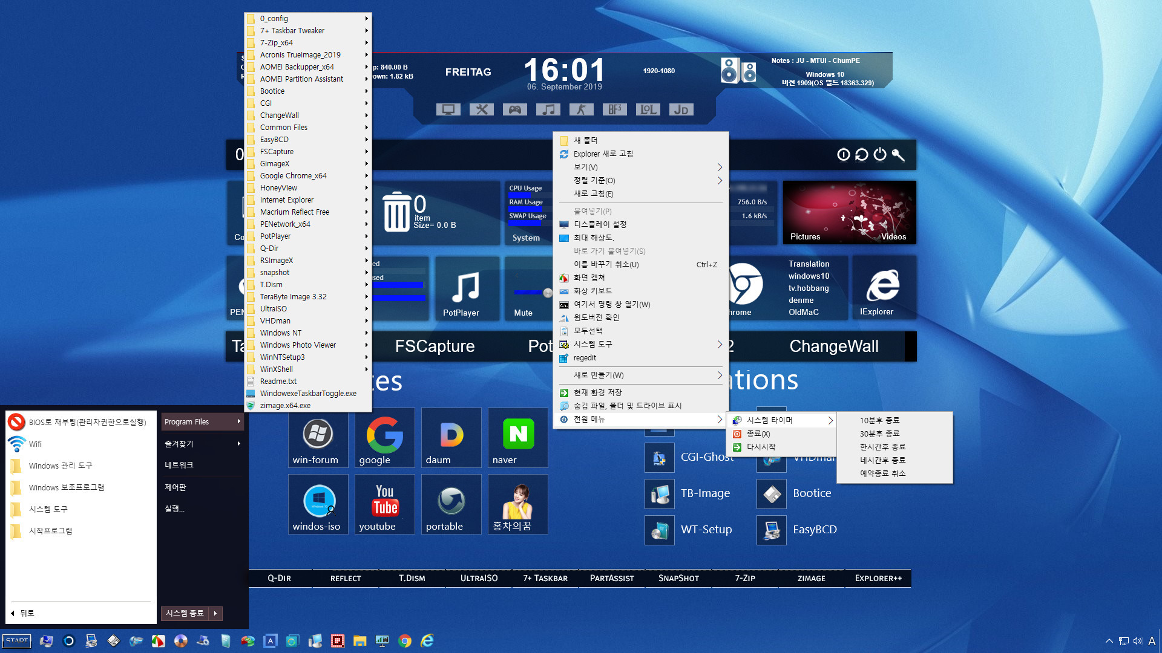
Task: Expand the 새로 만들기(W) submenu
Action: (x=641, y=375)
